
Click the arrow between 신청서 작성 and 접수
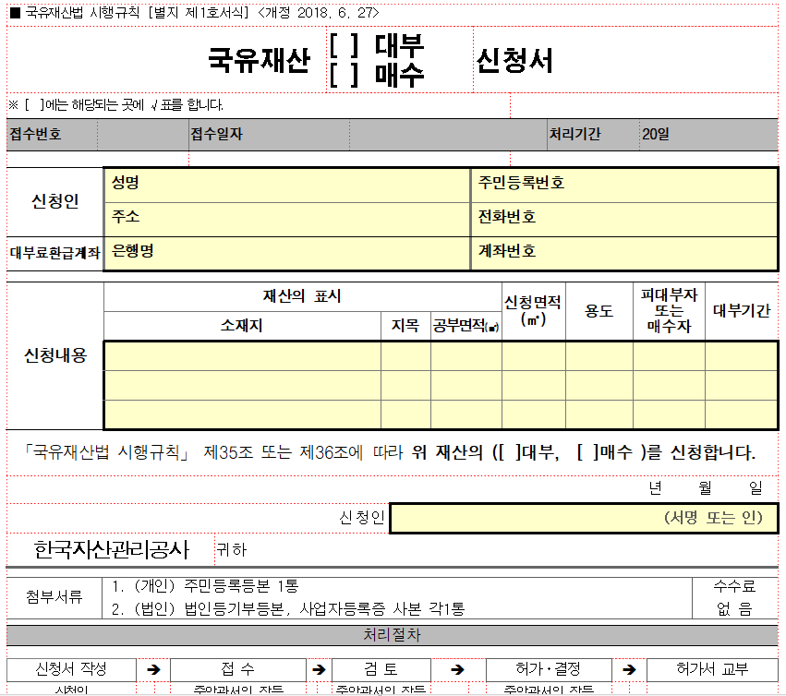[x=153, y=670]
